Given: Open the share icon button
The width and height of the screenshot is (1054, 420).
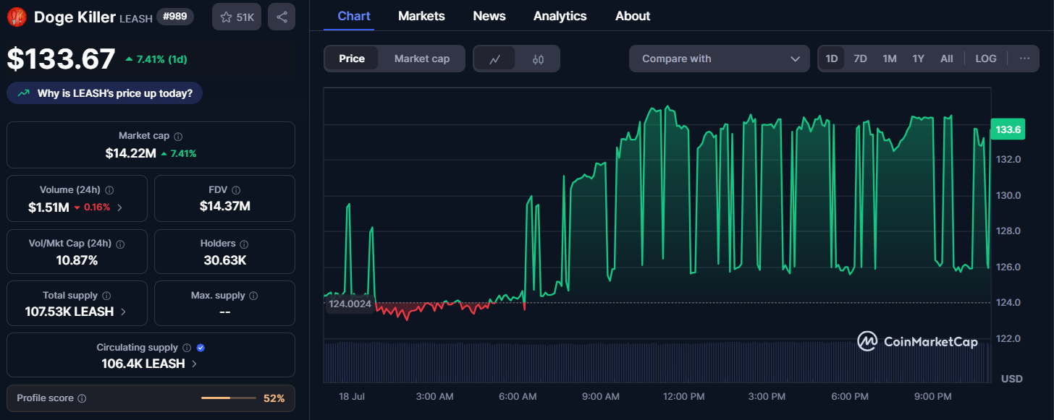Looking at the screenshot, I should [x=282, y=17].
